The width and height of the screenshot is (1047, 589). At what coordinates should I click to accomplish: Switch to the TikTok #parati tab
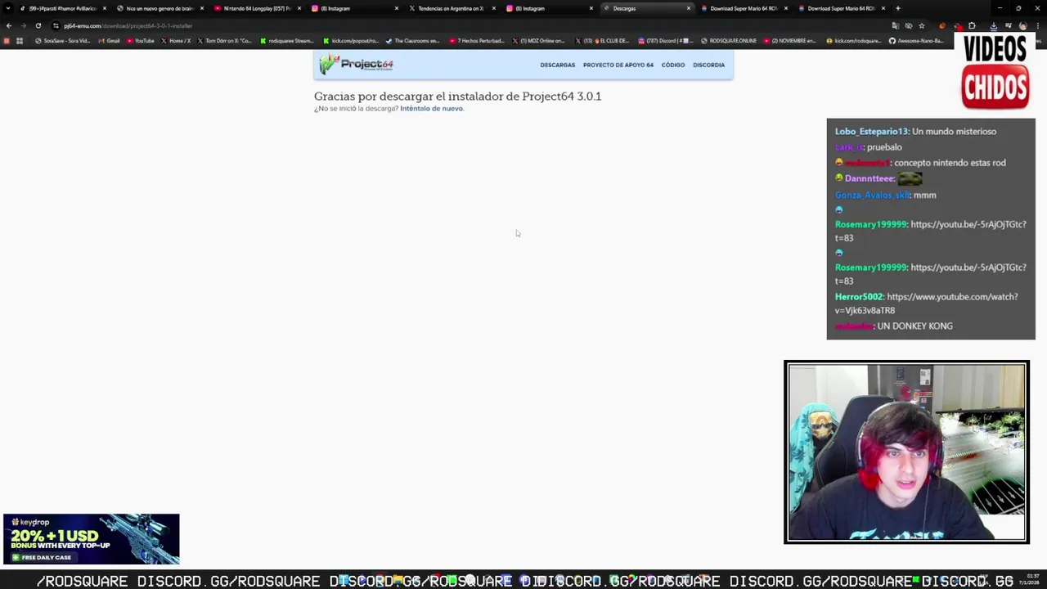coord(62,8)
